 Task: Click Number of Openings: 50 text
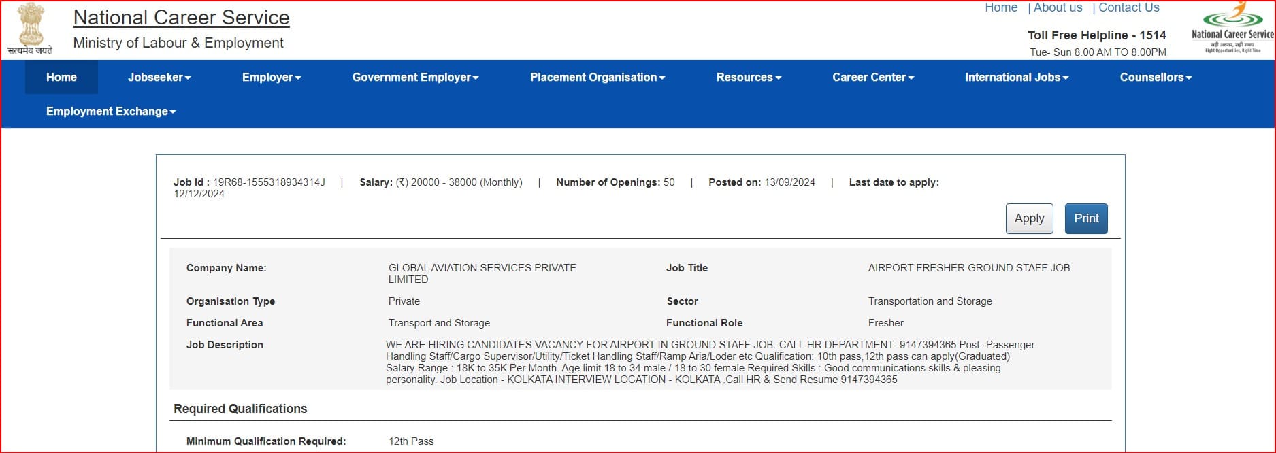[615, 182]
